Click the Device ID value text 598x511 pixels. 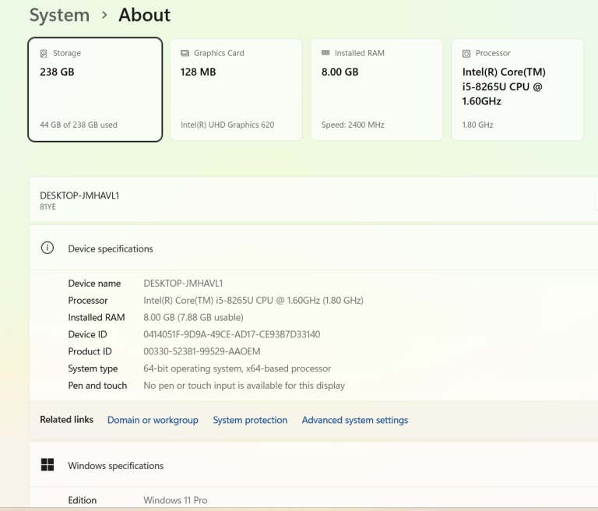231,334
